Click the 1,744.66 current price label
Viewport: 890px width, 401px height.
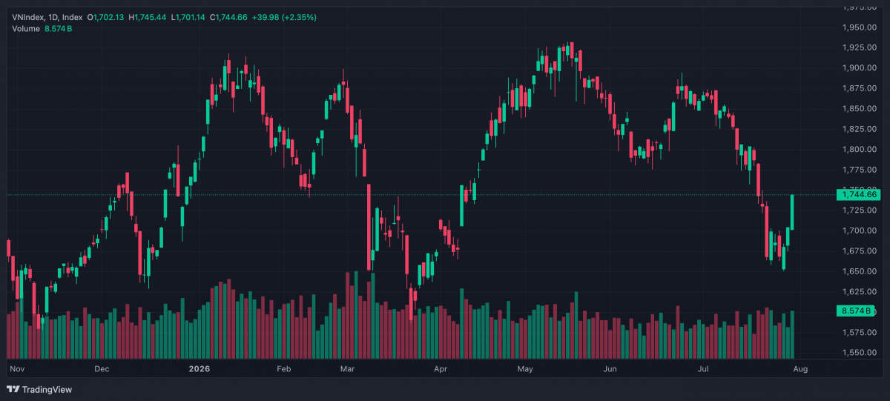859,195
